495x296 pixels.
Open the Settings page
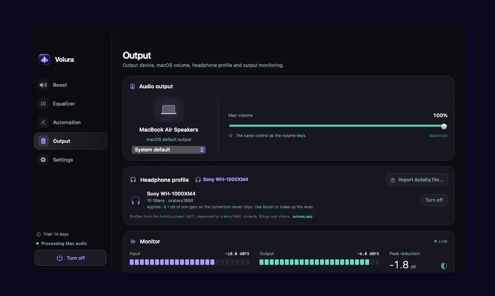(71, 160)
